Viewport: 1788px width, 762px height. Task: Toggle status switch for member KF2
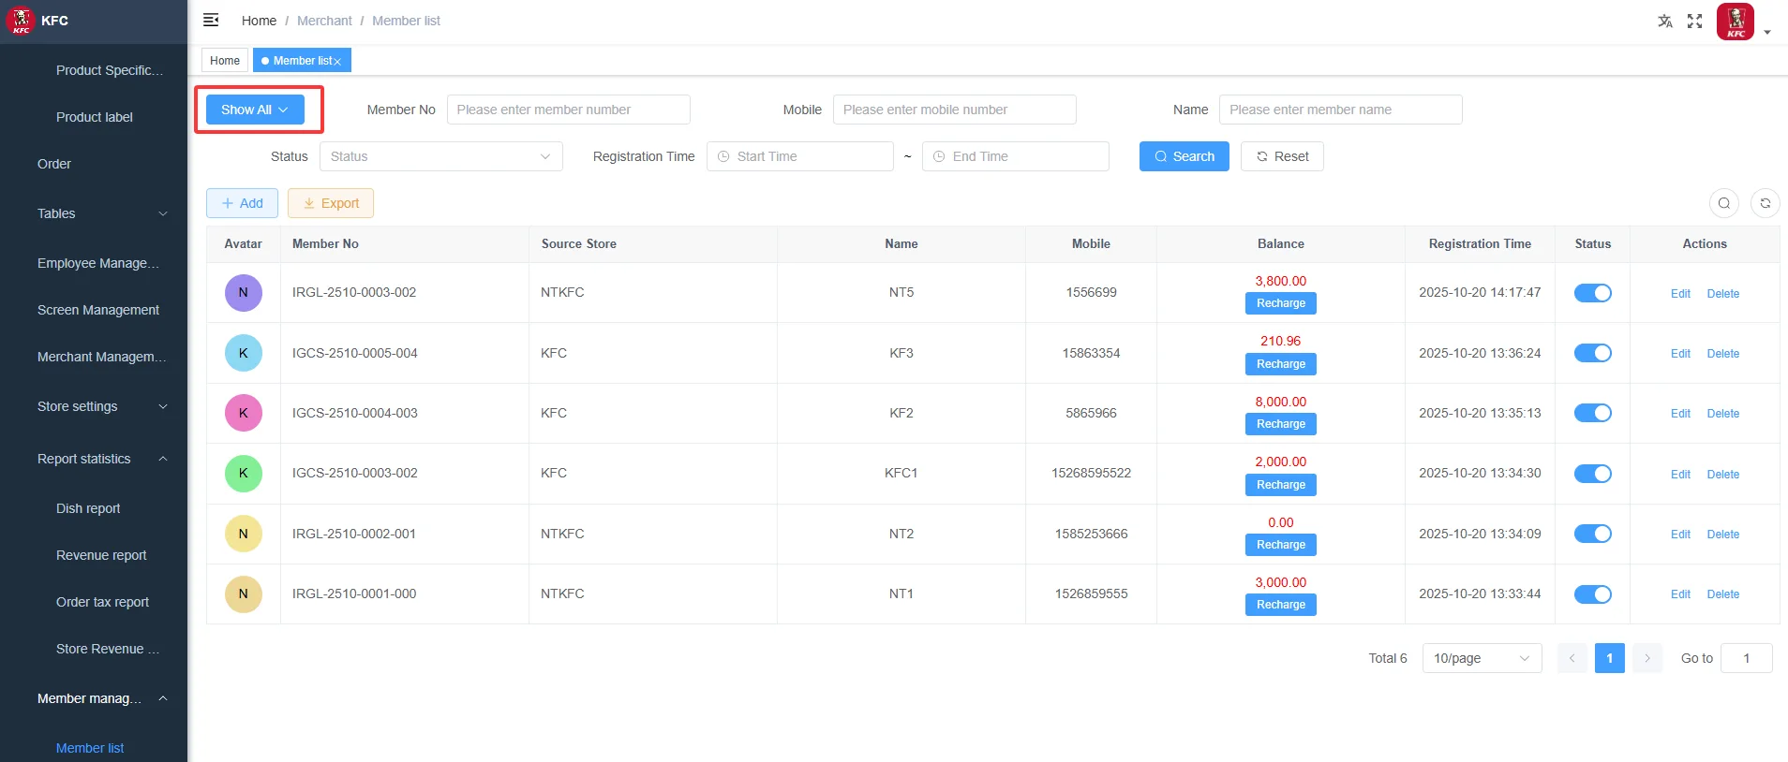pyautogui.click(x=1592, y=413)
